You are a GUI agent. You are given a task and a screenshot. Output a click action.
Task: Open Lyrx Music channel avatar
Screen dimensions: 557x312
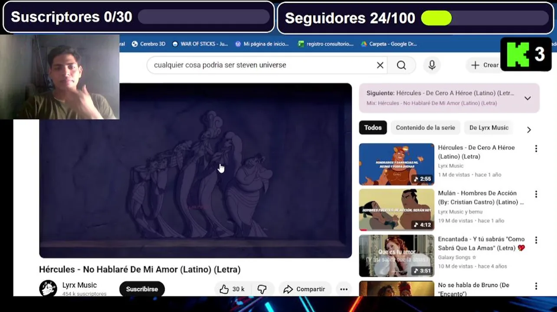click(x=48, y=289)
